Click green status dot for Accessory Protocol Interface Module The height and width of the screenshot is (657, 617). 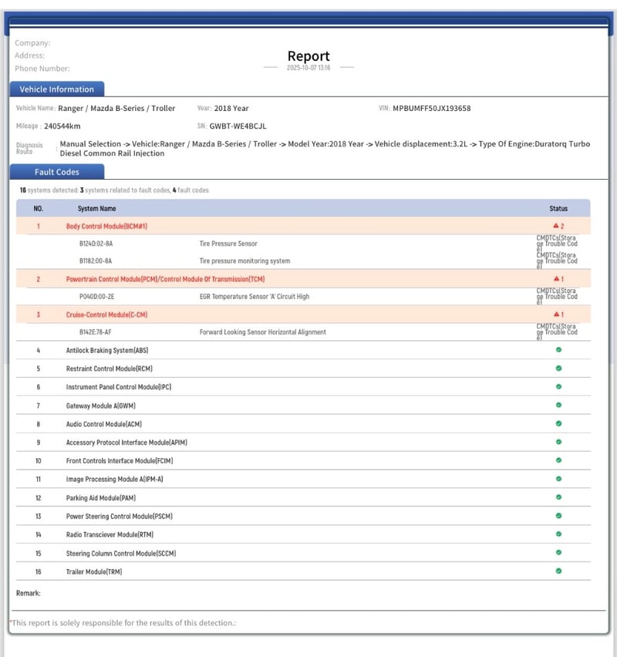coord(558,442)
